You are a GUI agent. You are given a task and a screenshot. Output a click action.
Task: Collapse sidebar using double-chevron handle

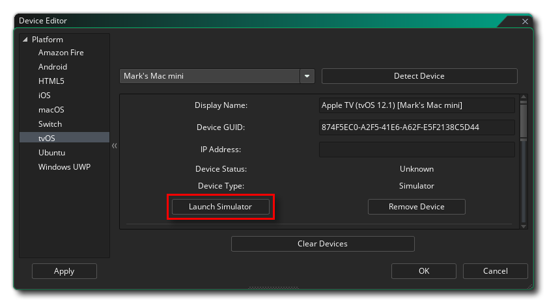[x=115, y=146]
